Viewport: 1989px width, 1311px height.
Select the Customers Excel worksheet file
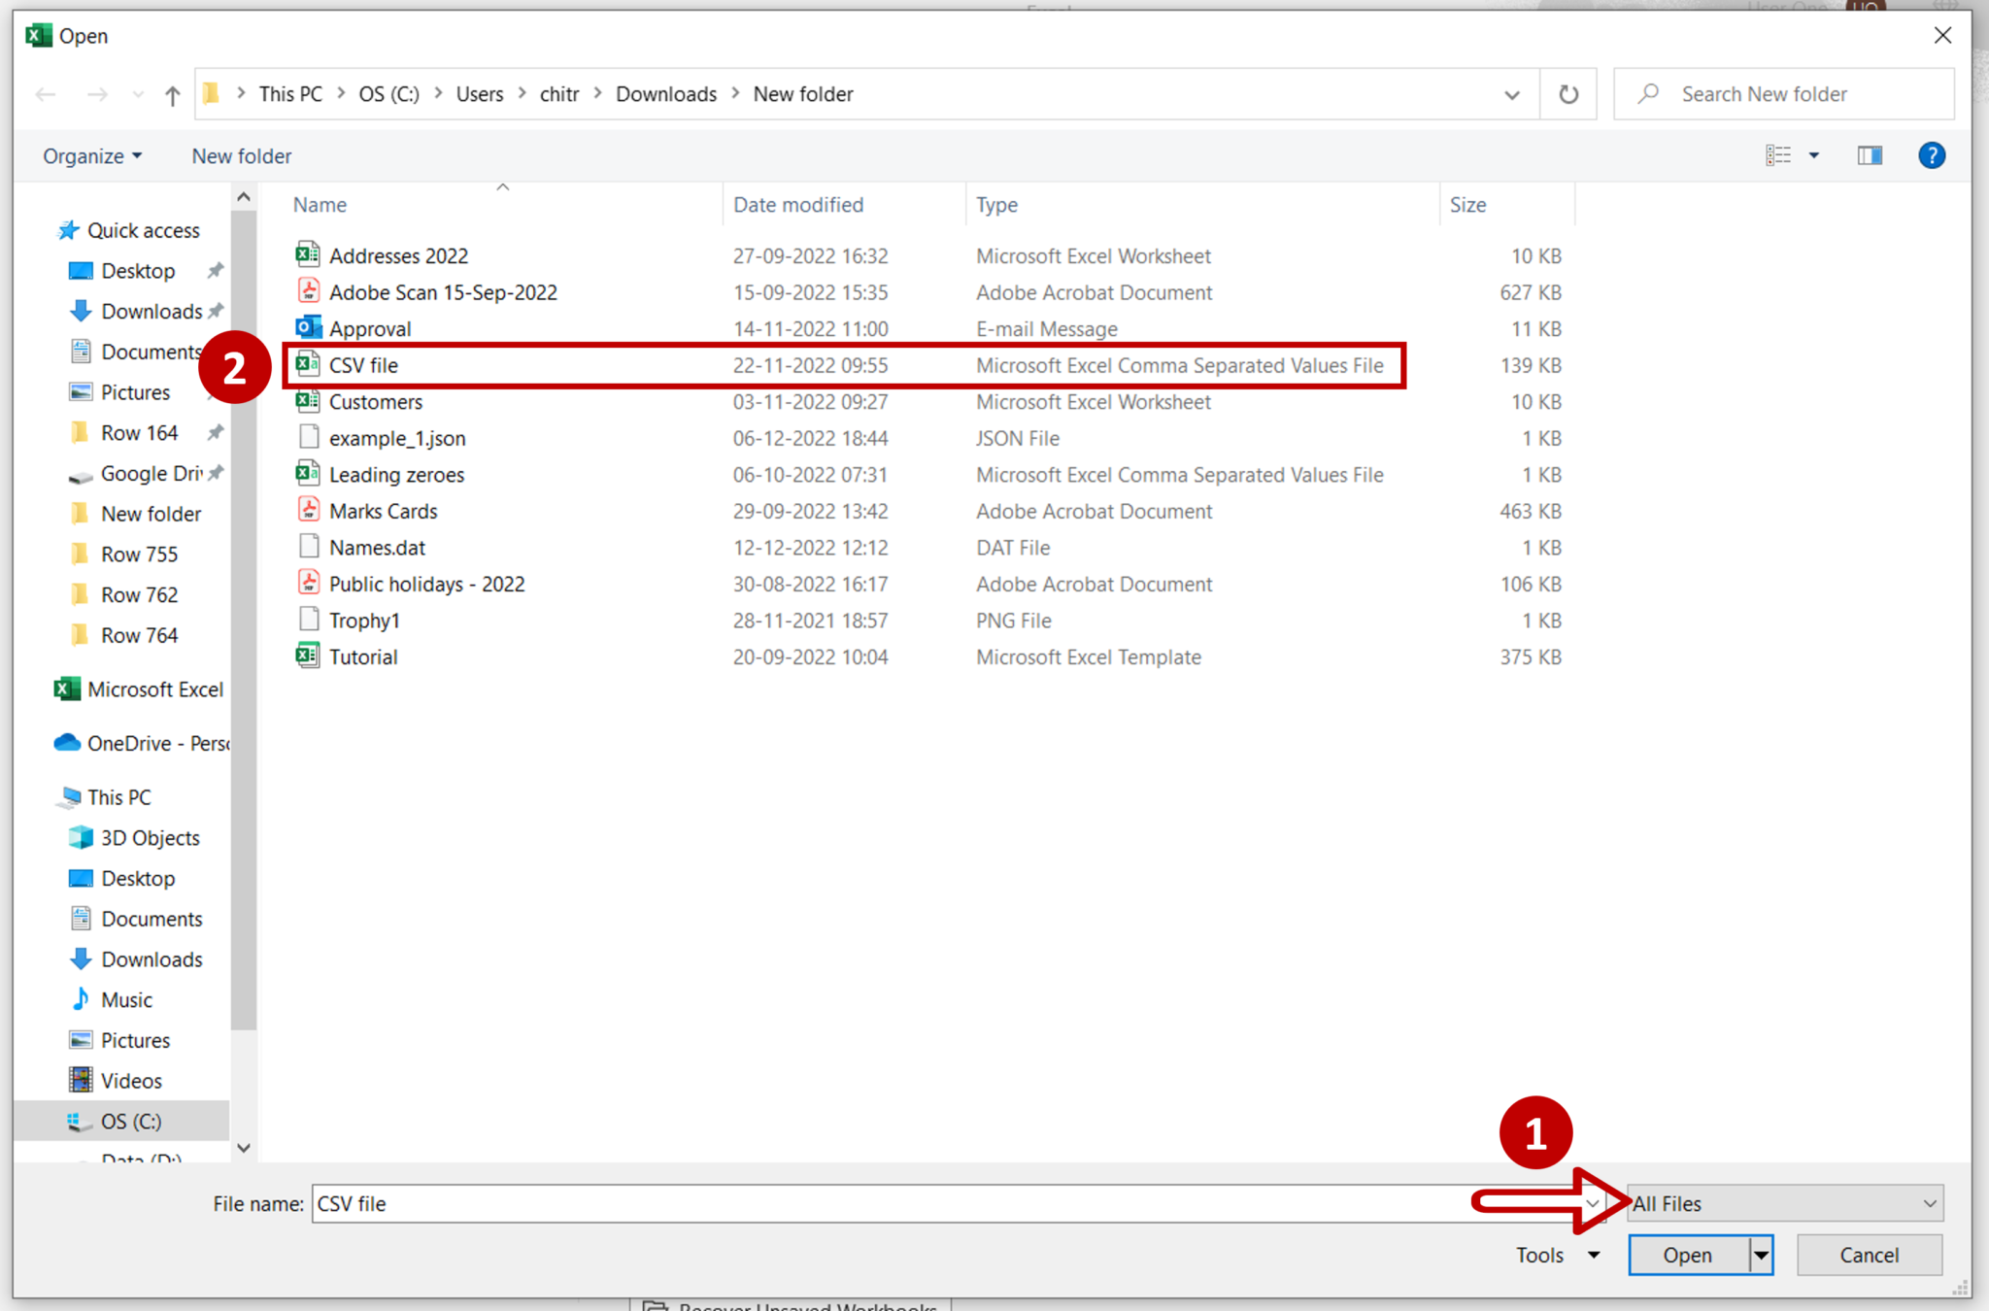376,401
